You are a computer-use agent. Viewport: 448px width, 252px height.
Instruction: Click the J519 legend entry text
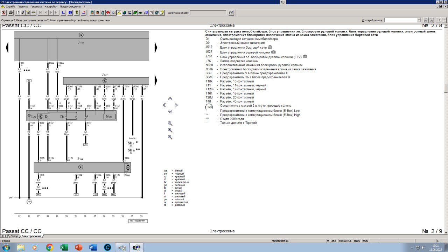click(243, 47)
